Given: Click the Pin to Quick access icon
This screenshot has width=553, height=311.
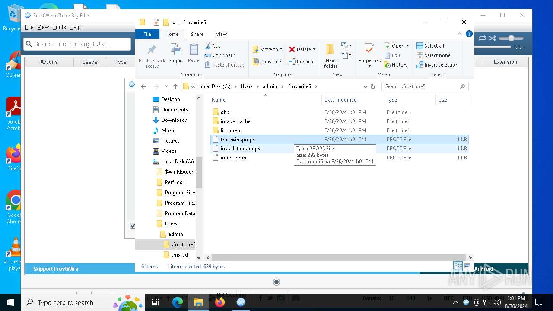Looking at the screenshot, I should (152, 50).
